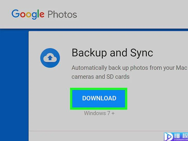Click the divider line below Windows 7 +
This screenshot has height=141, width=188.
pos(108,131)
